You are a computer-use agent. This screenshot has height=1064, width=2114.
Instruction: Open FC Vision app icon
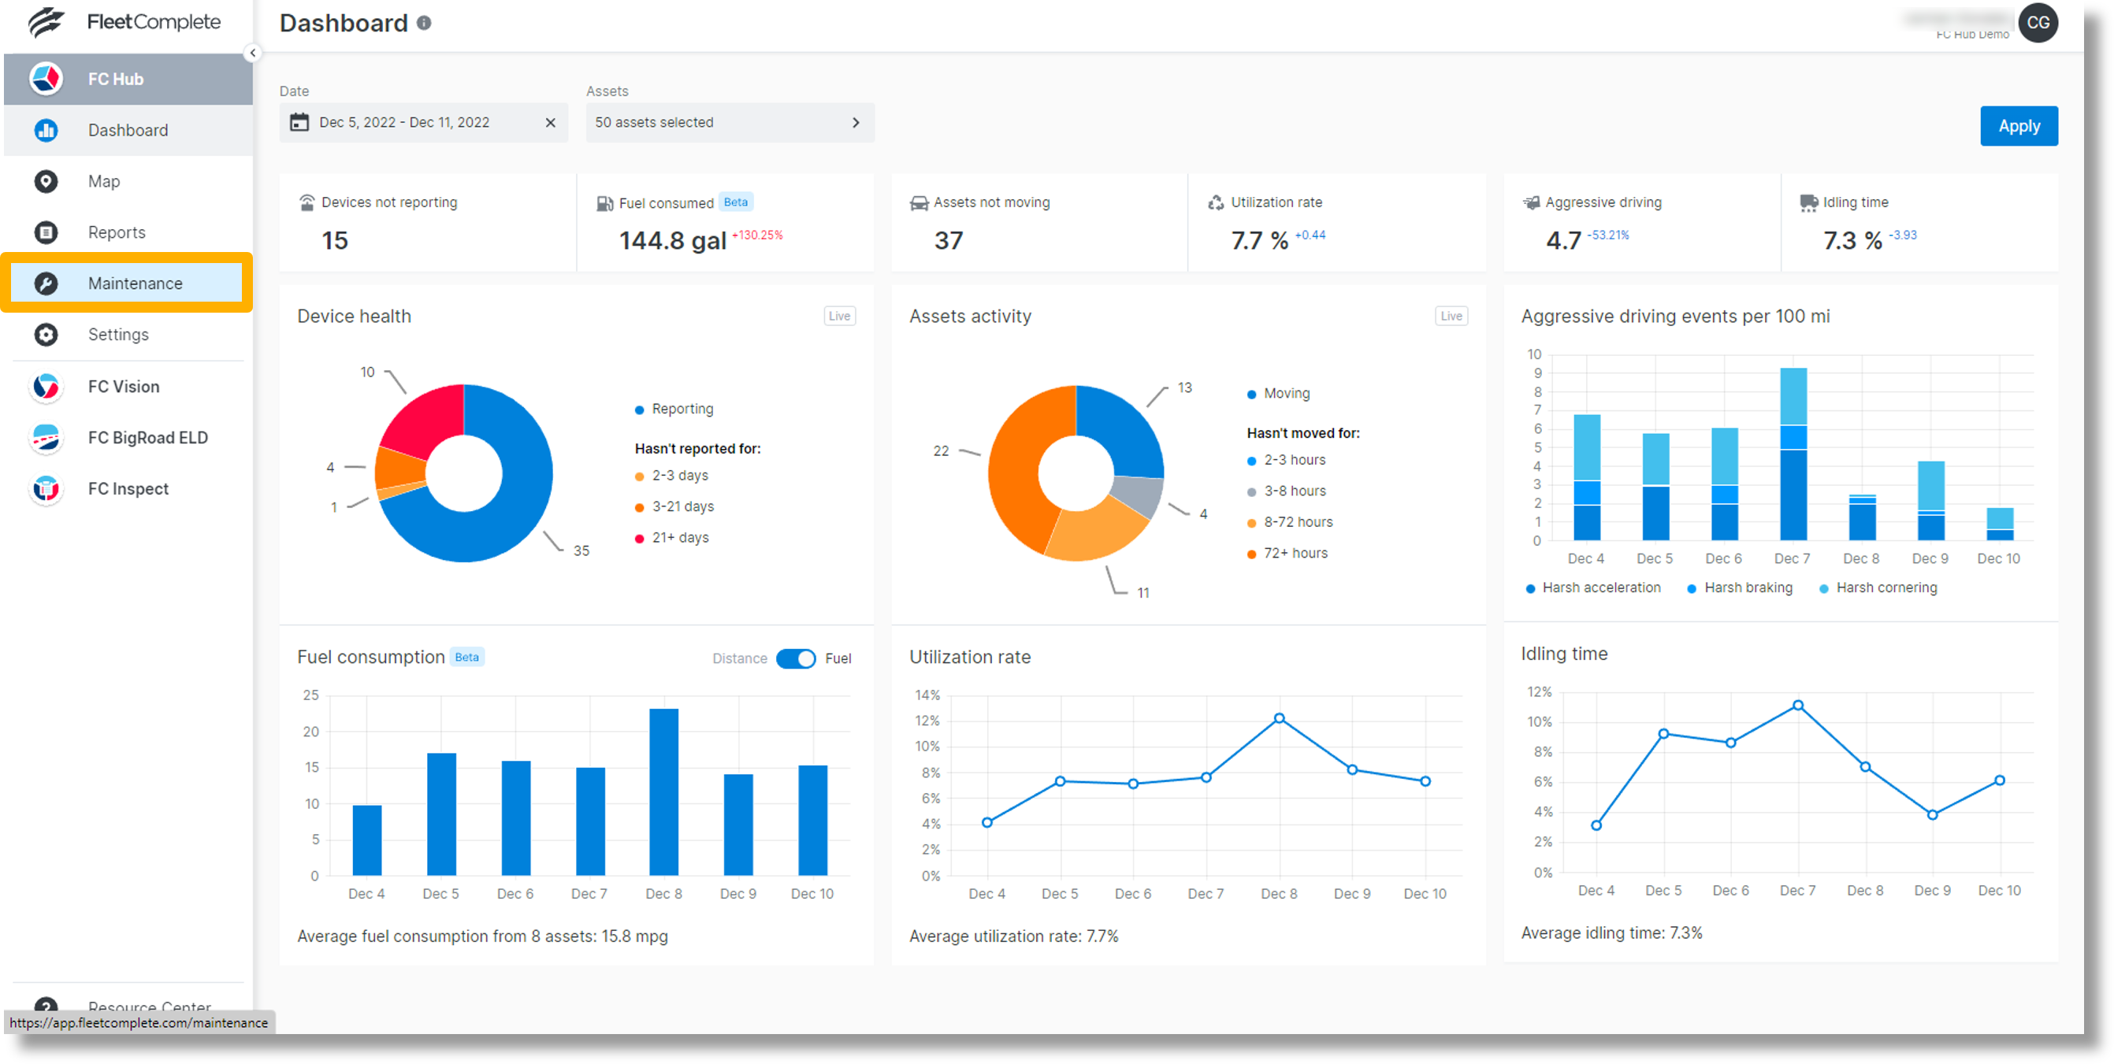(46, 387)
